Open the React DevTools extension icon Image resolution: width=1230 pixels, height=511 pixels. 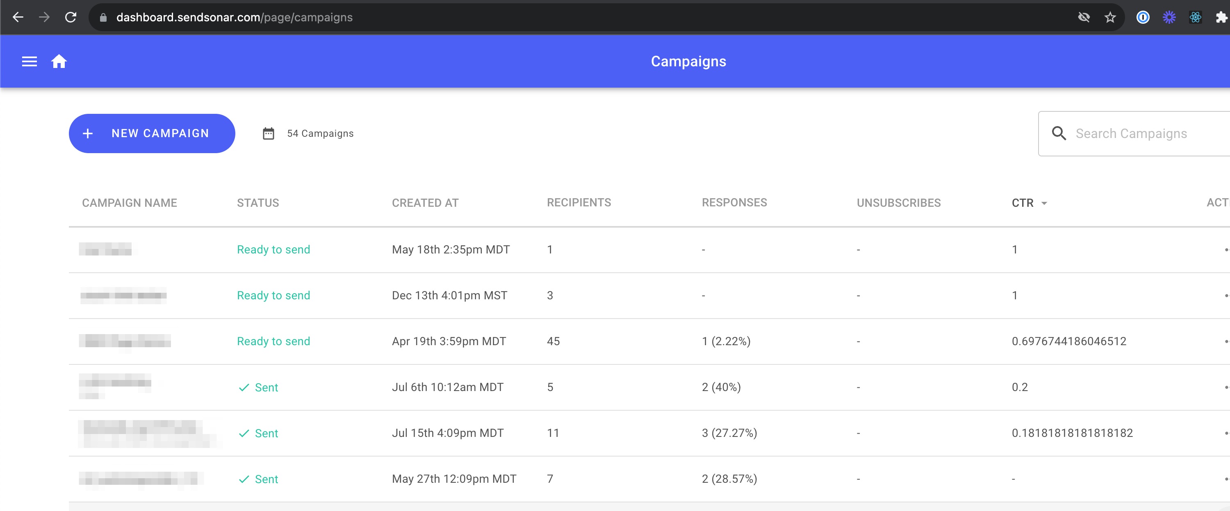click(x=1195, y=18)
